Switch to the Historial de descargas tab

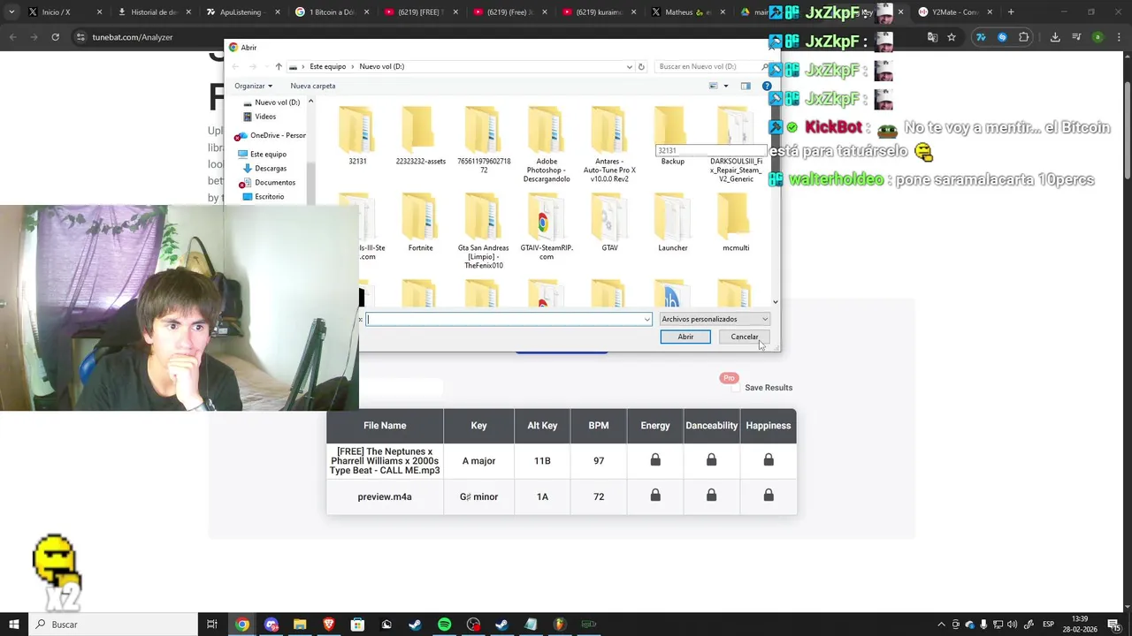[154, 12]
